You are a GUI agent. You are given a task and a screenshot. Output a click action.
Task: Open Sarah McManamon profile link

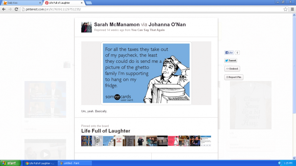coord(117,24)
